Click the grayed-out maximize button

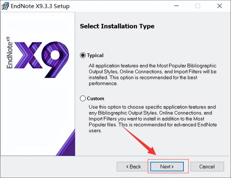(198, 6)
